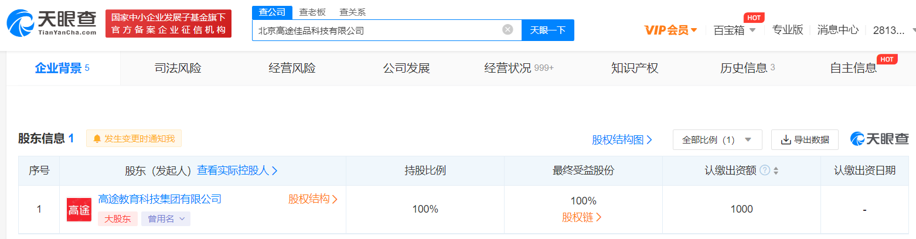The width and height of the screenshot is (916, 239).
Task: Click the HOT badge above 百宝箱
Action: (x=753, y=18)
